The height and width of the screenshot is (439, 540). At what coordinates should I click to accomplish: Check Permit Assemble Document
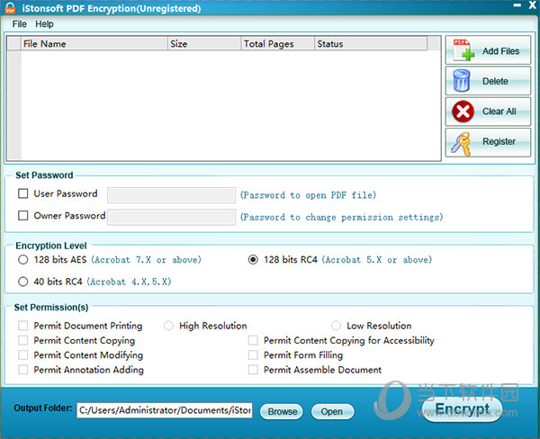pyautogui.click(x=253, y=370)
